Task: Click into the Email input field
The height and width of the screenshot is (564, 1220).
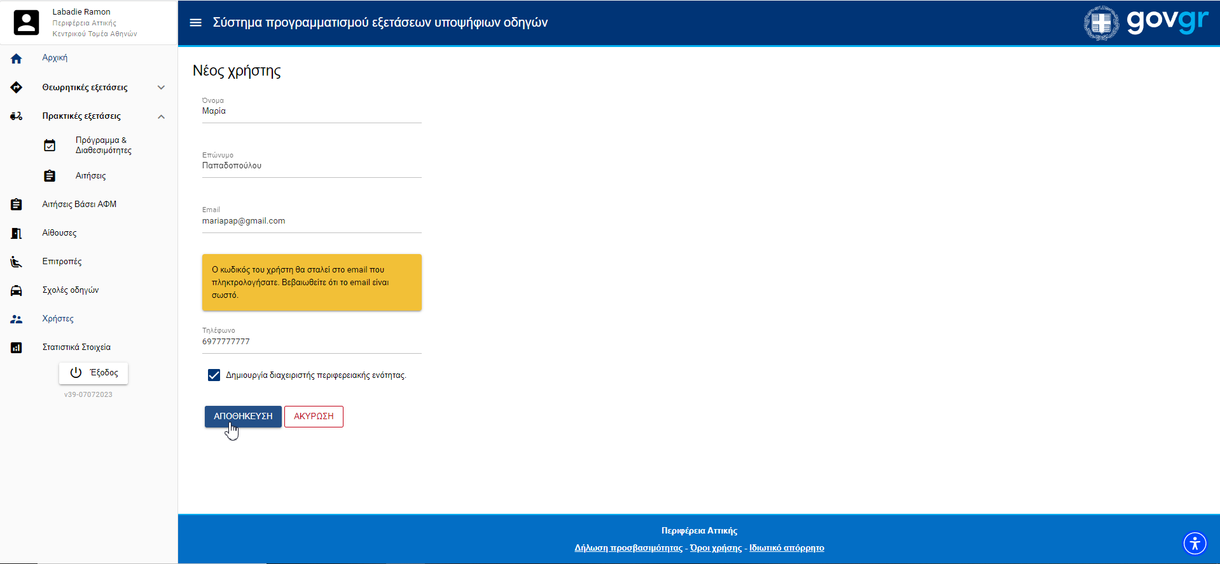Action: [312, 221]
